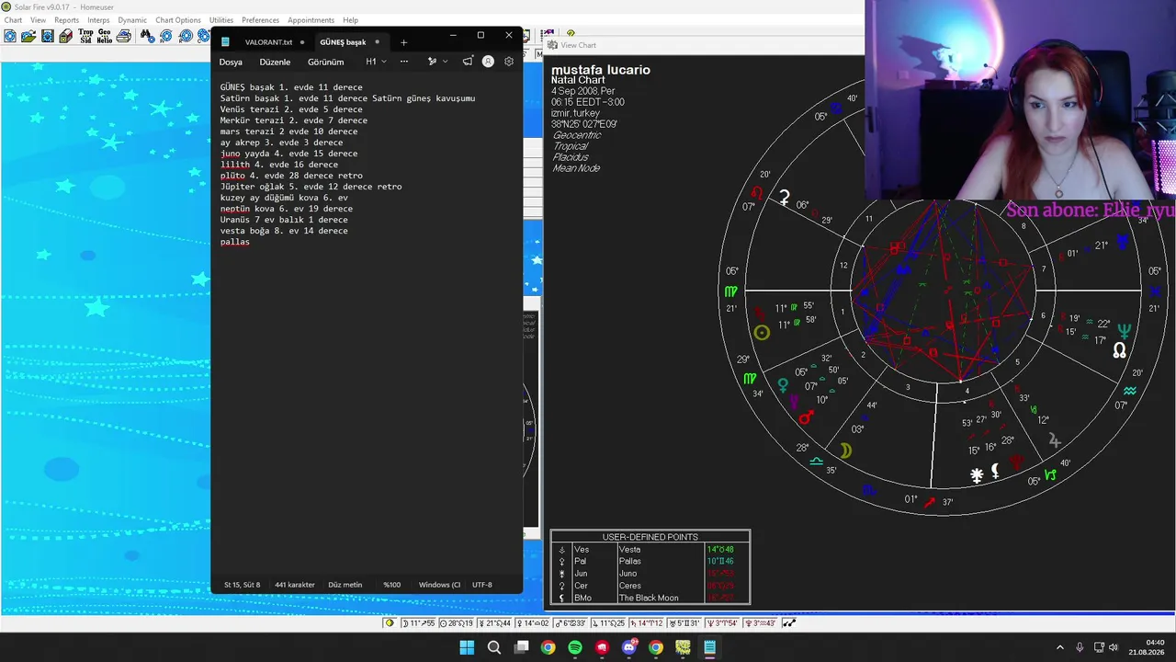
Task: Click the 'mustafa lucario' chart title
Action: coord(601,70)
